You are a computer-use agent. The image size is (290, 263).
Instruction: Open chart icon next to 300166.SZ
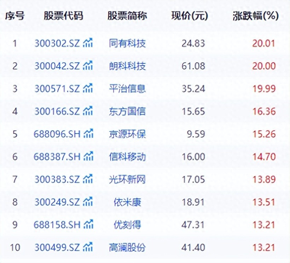[88, 111]
